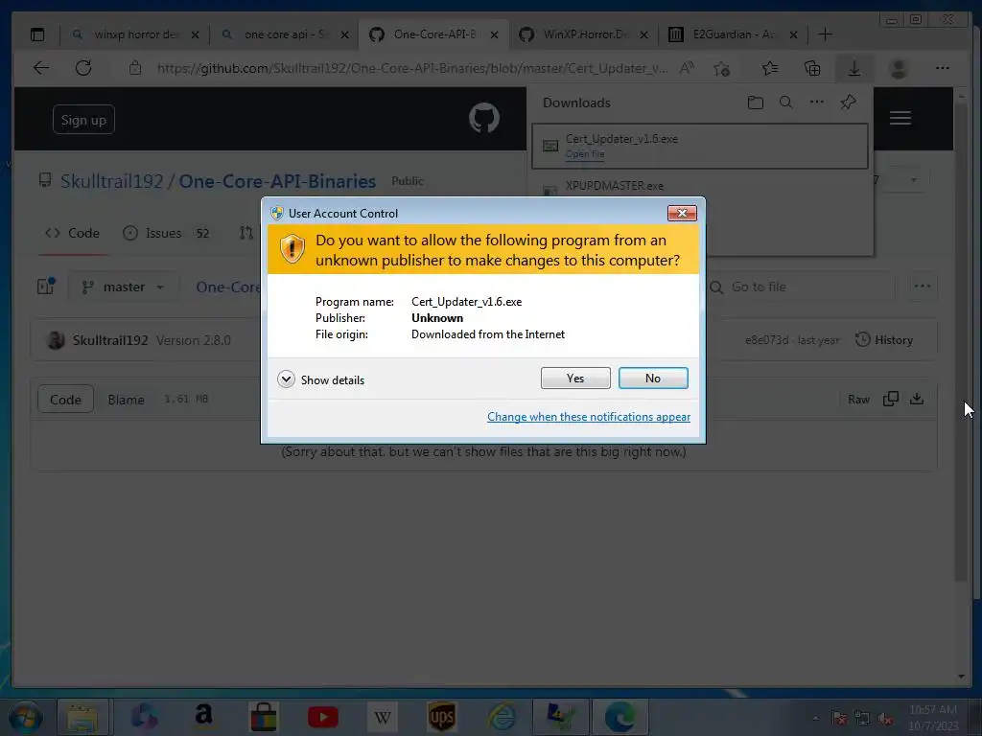Launch Amazon from the taskbar
Viewport: 982px width, 736px height.
[203, 717]
